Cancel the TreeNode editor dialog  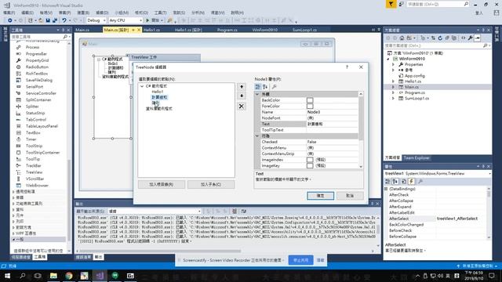350,196
